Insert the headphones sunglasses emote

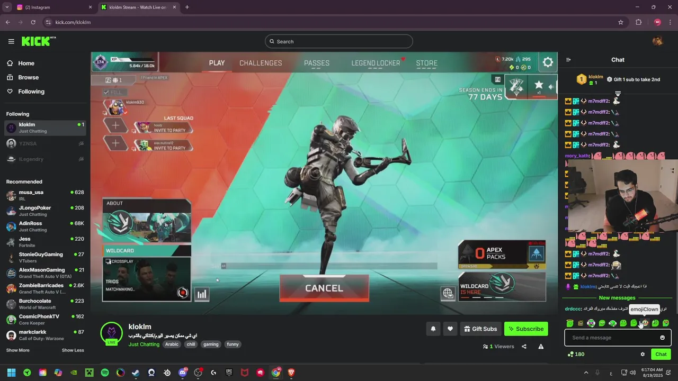tap(591, 323)
